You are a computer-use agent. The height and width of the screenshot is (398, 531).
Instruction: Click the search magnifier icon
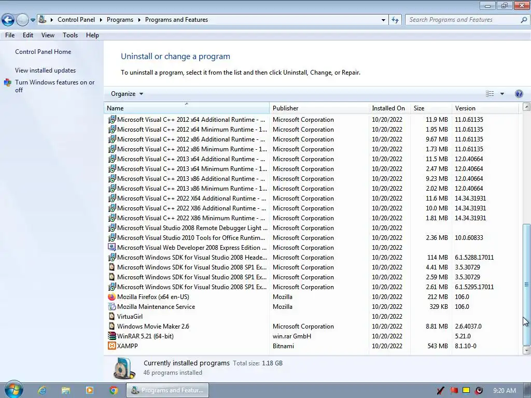(x=524, y=20)
